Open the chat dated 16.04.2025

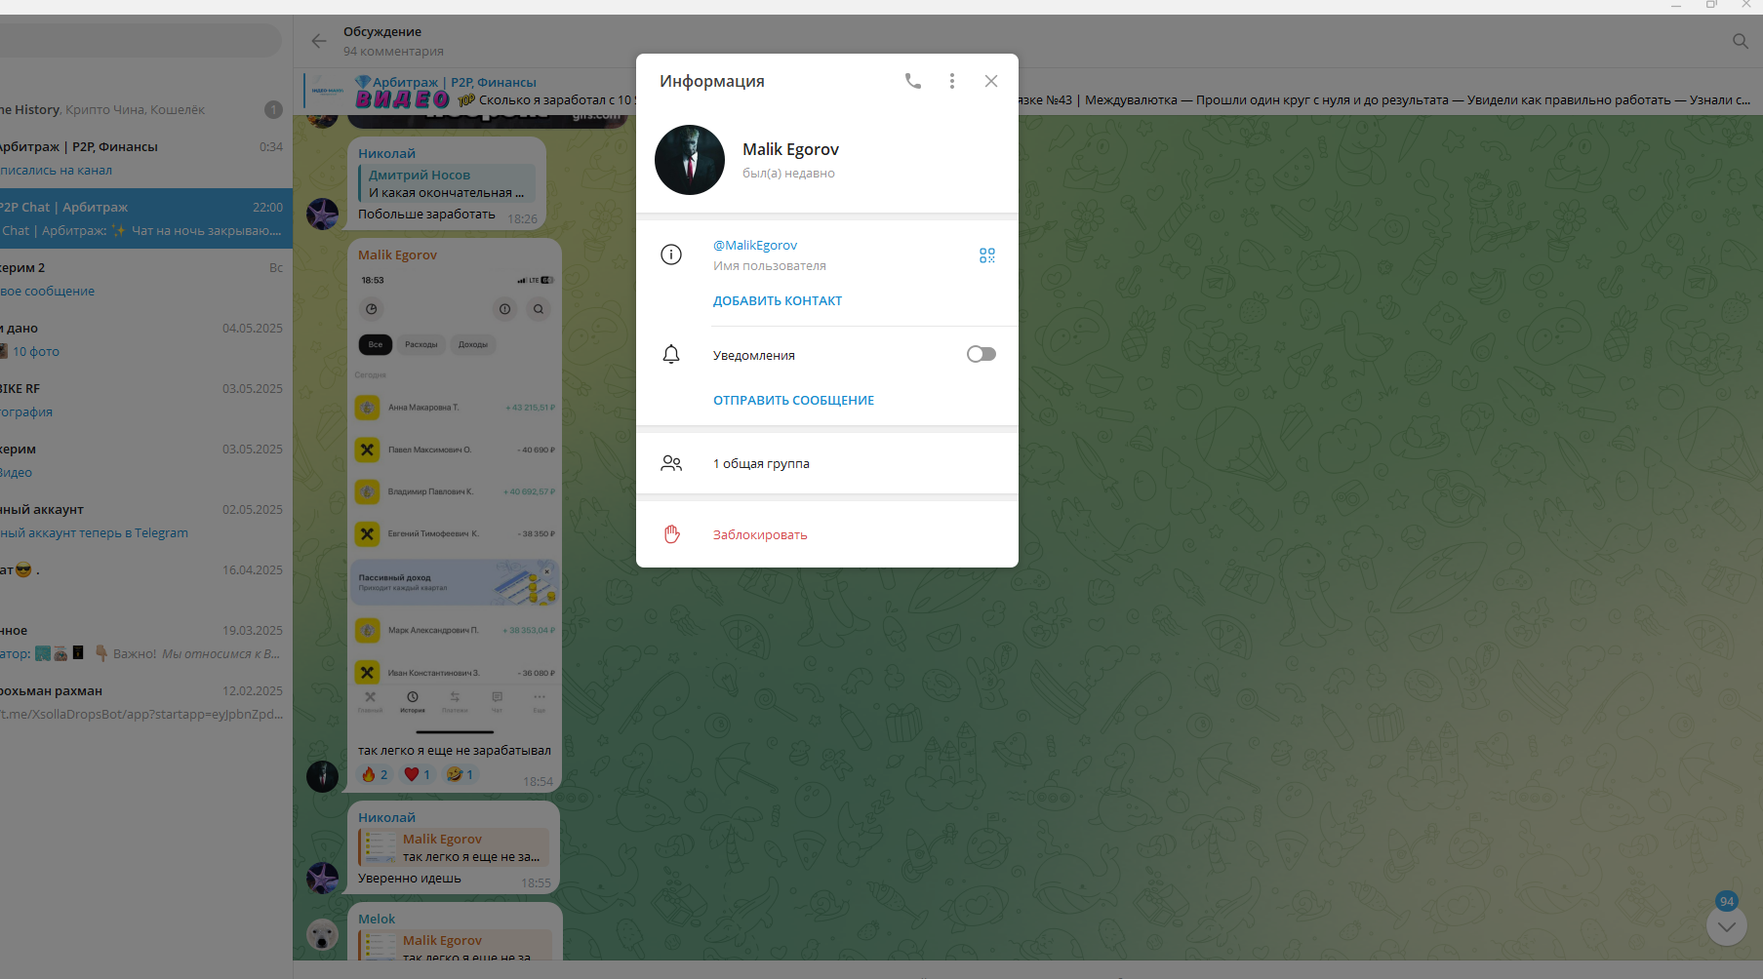(x=146, y=581)
